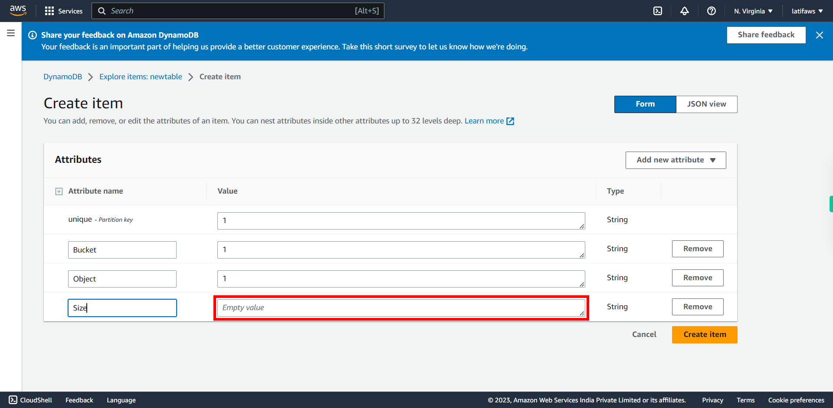The image size is (833, 408).
Task: Open the latifaws account dropdown
Action: (x=807, y=11)
